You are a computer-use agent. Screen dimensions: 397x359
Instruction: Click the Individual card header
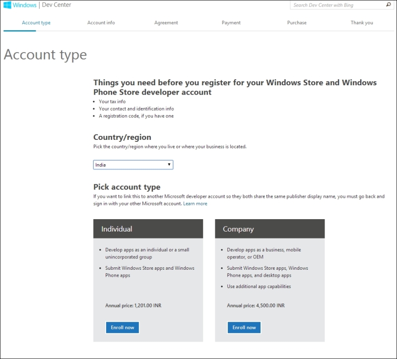click(x=148, y=229)
